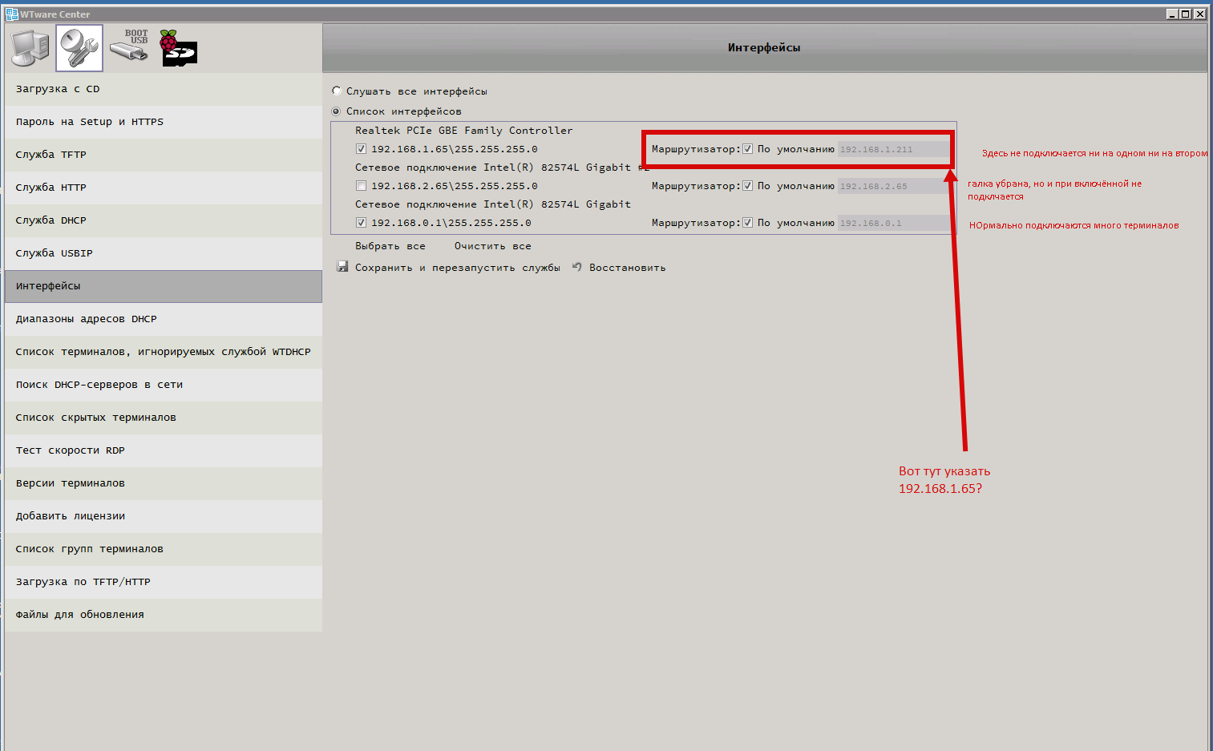
Task: Open Загрузка по TFTP/HTTP section
Action: click(x=164, y=582)
